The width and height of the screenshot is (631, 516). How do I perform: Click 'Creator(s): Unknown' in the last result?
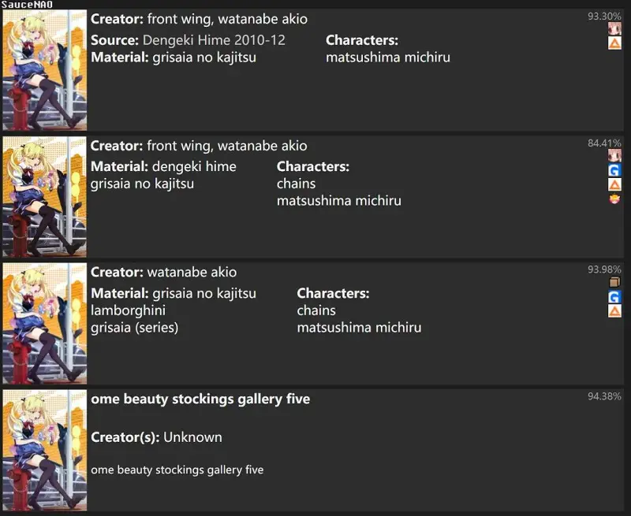tap(156, 437)
